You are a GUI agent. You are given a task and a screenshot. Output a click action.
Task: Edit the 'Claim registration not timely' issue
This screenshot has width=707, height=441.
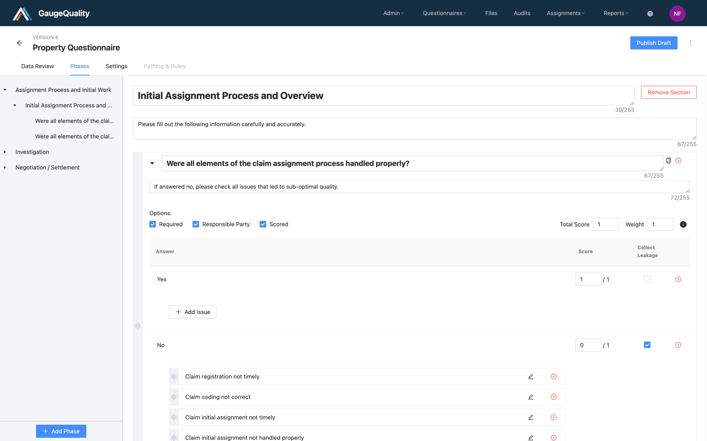pyautogui.click(x=531, y=377)
